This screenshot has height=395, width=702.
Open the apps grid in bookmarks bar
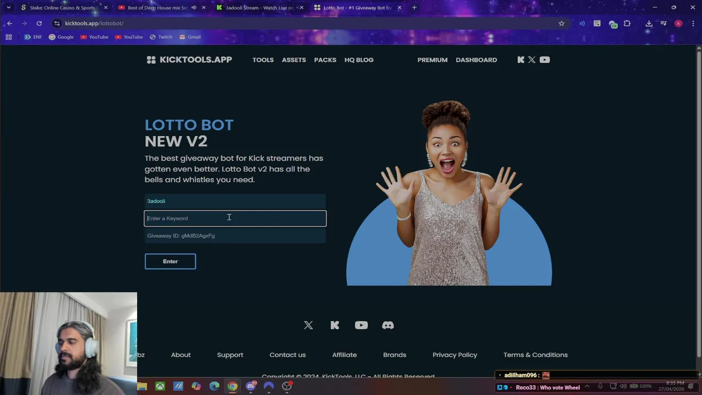pos(9,37)
